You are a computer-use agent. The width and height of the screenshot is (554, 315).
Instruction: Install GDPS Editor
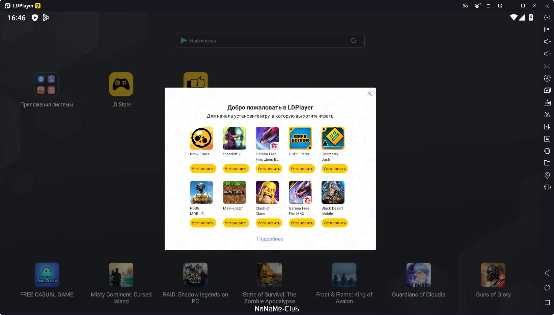tap(302, 169)
